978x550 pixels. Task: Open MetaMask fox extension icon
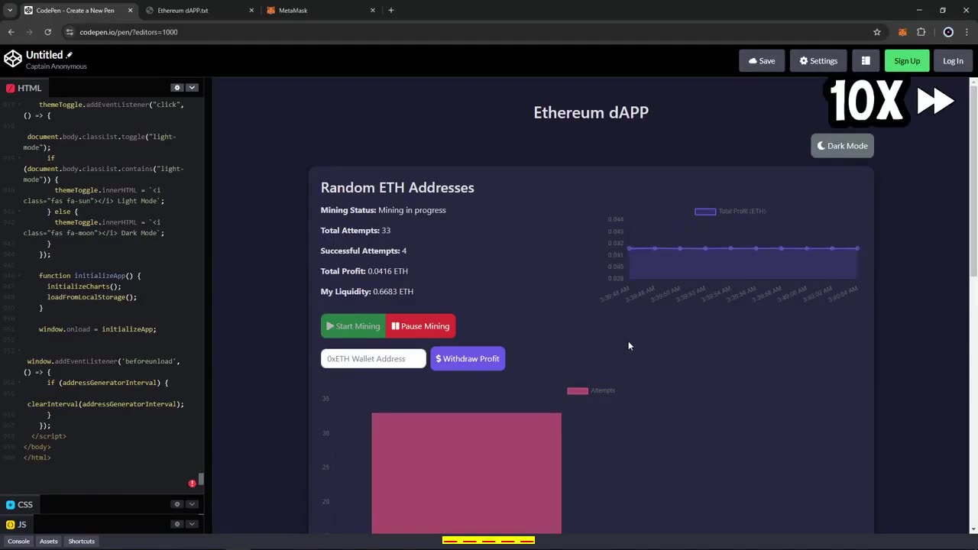click(x=902, y=32)
